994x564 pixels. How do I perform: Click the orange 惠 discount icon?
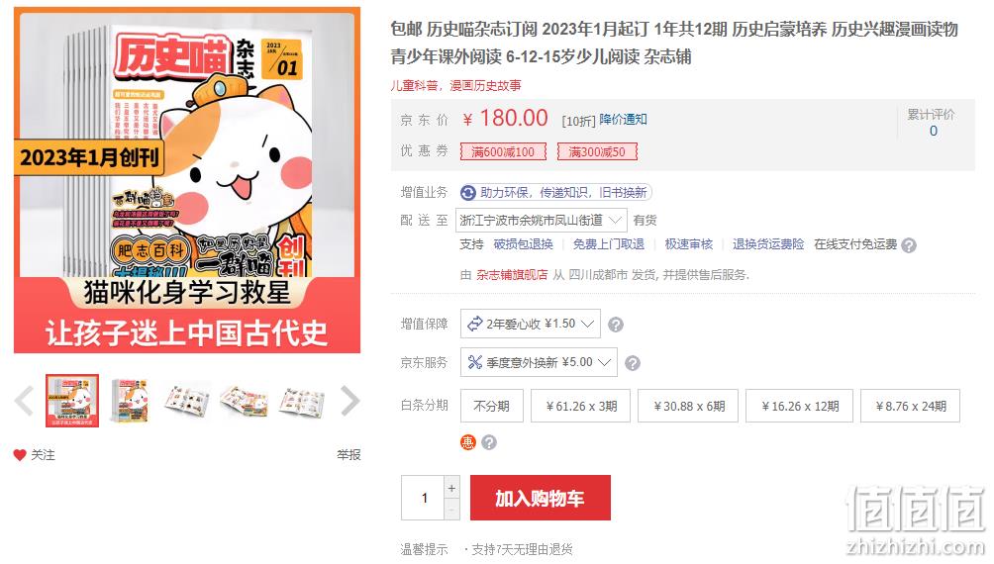pos(468,442)
